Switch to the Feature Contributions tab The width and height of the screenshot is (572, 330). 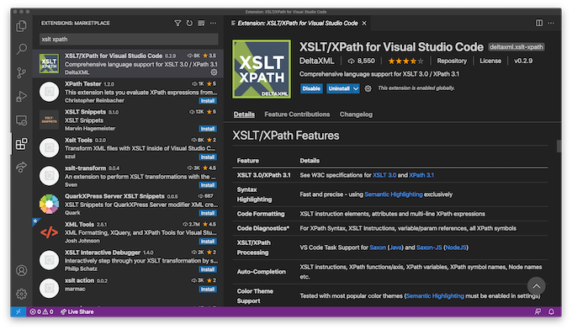(x=297, y=114)
